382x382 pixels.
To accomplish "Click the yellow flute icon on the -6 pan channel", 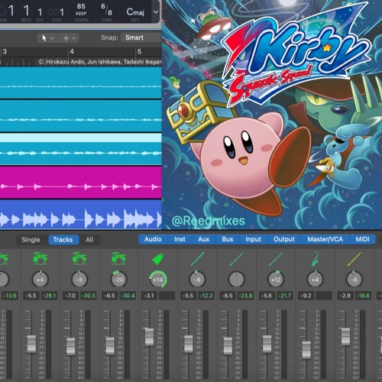I will click(354, 259).
